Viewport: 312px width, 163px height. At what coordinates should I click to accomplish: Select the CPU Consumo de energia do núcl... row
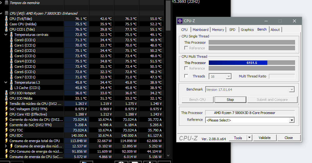click(82, 151)
